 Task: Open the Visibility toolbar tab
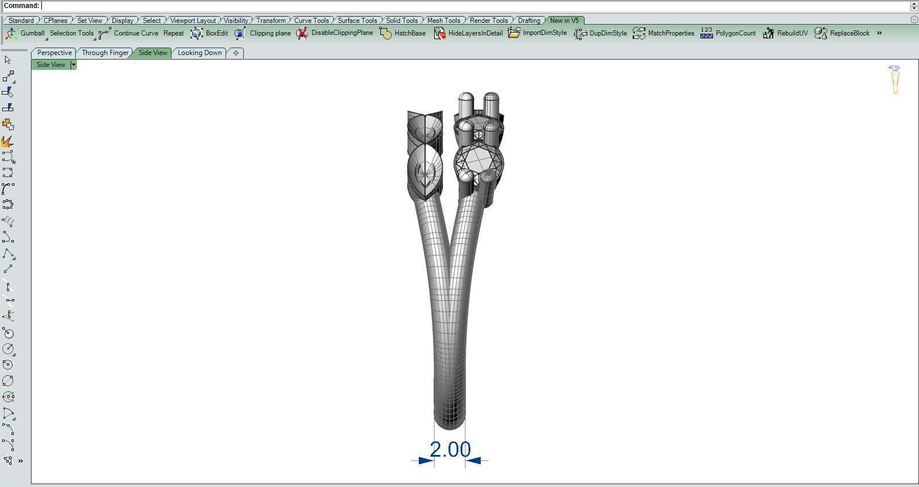tap(236, 20)
